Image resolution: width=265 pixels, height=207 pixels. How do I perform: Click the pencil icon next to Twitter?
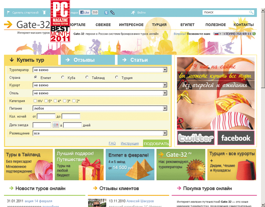[x=112, y=12]
